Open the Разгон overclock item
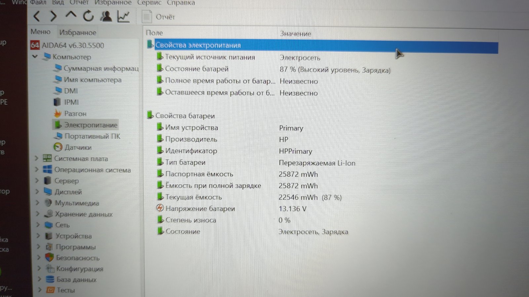This screenshot has height=297, width=529. pos(75,114)
